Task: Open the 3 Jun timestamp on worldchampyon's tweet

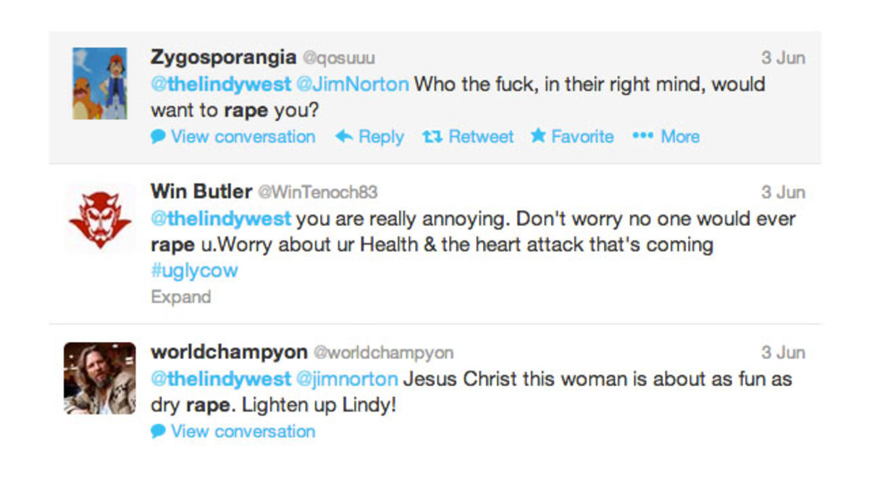Action: [x=784, y=352]
